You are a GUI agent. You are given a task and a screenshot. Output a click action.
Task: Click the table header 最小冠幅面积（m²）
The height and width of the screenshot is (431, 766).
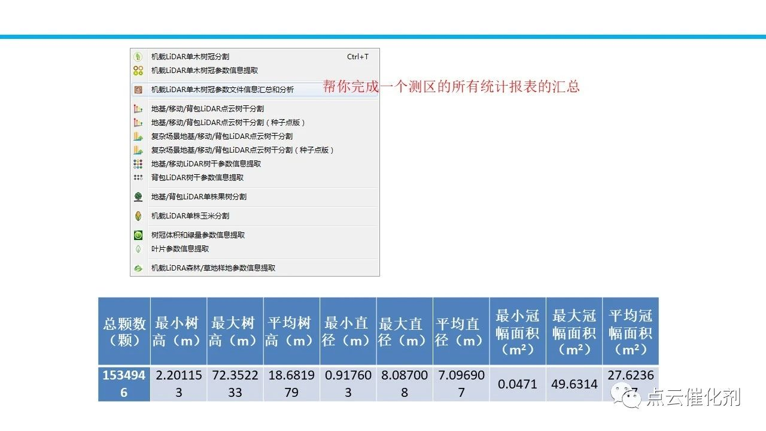click(518, 332)
